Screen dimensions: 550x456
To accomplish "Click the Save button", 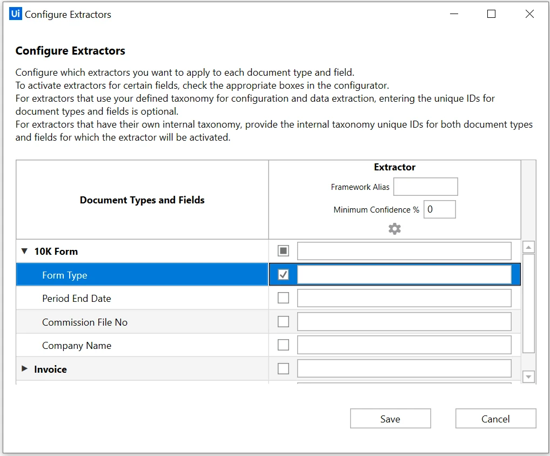I will coord(391,419).
